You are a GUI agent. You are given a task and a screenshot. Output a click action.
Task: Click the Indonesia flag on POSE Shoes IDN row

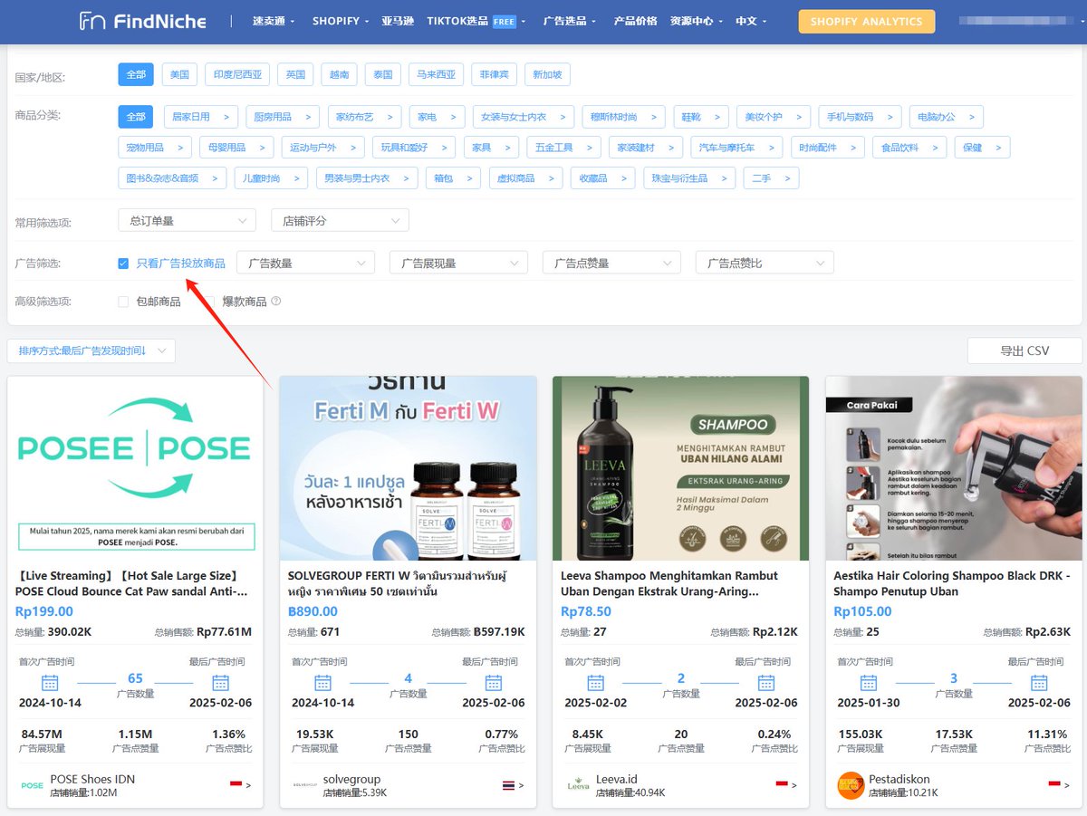pos(236,784)
